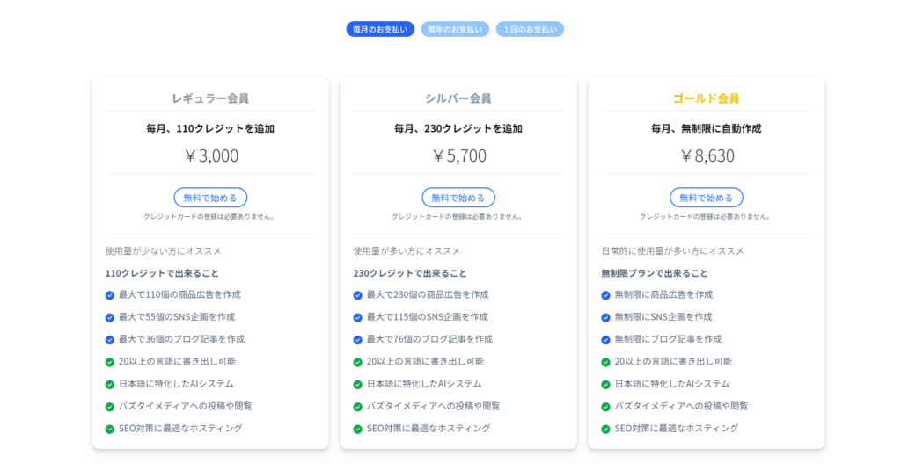Screen dimensions: 901x470
Task: Click blue check beside 最大で55個のSNS企画を作成
Action: (110, 318)
